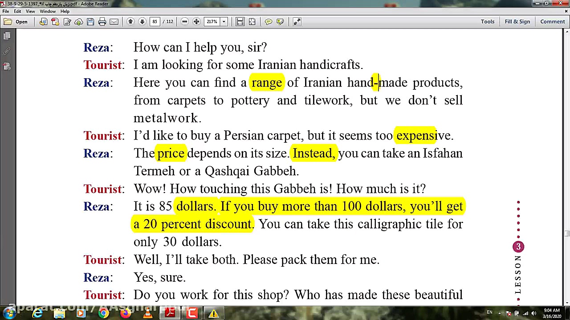This screenshot has width=570, height=320.
Task: Click the lesson number 3 badge
Action: [x=518, y=247]
